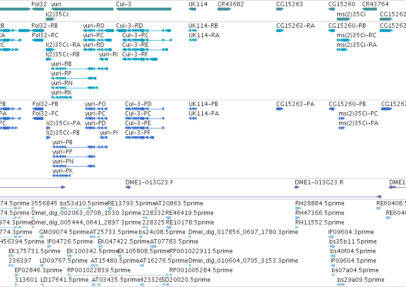Screen dimensions: 406x287
Task: Select EST GM09074.5prime
Action: [64, 232]
